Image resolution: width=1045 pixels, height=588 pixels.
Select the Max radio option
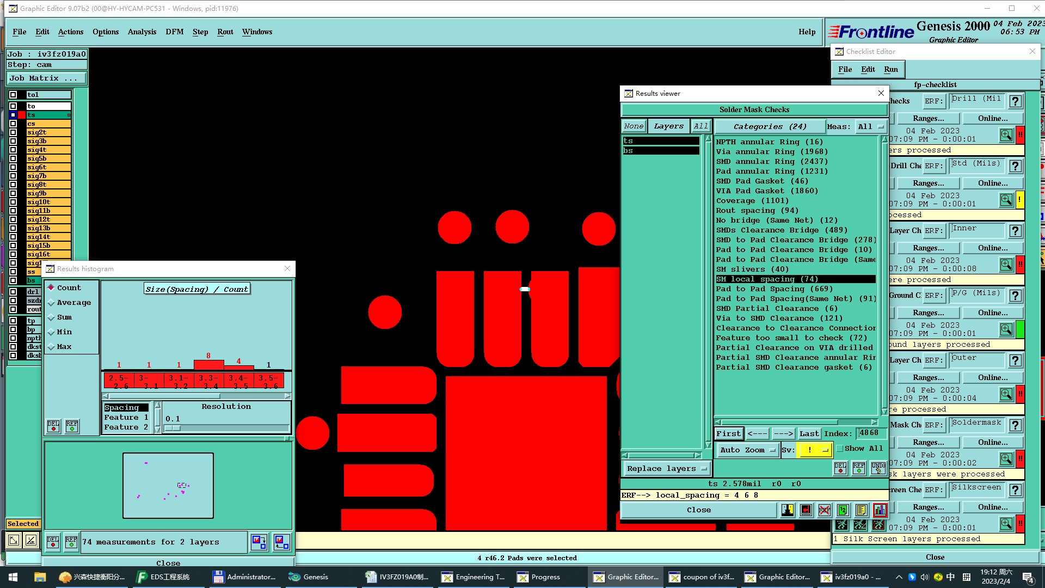pos(51,346)
